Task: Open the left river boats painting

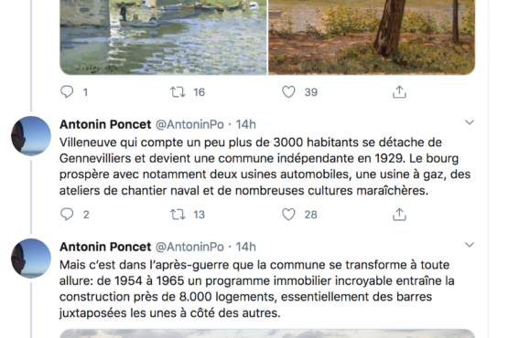Action: coord(163,37)
